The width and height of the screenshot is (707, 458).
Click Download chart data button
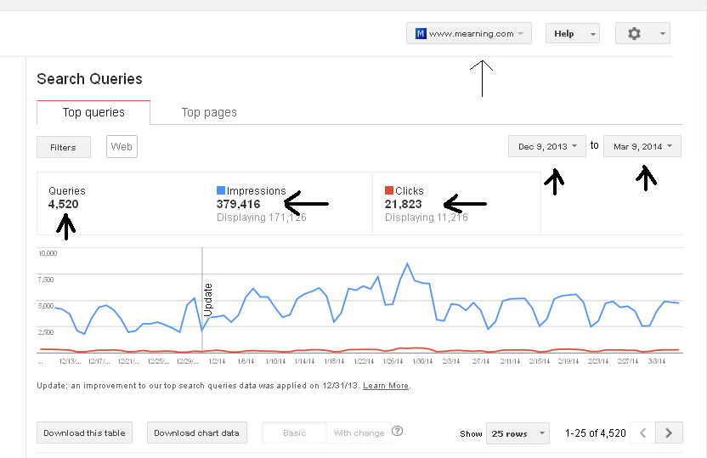click(196, 433)
